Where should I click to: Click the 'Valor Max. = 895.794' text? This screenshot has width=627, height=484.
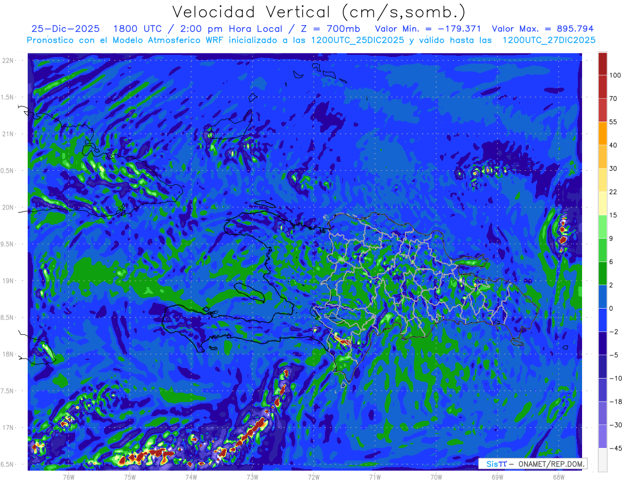pyautogui.click(x=543, y=29)
